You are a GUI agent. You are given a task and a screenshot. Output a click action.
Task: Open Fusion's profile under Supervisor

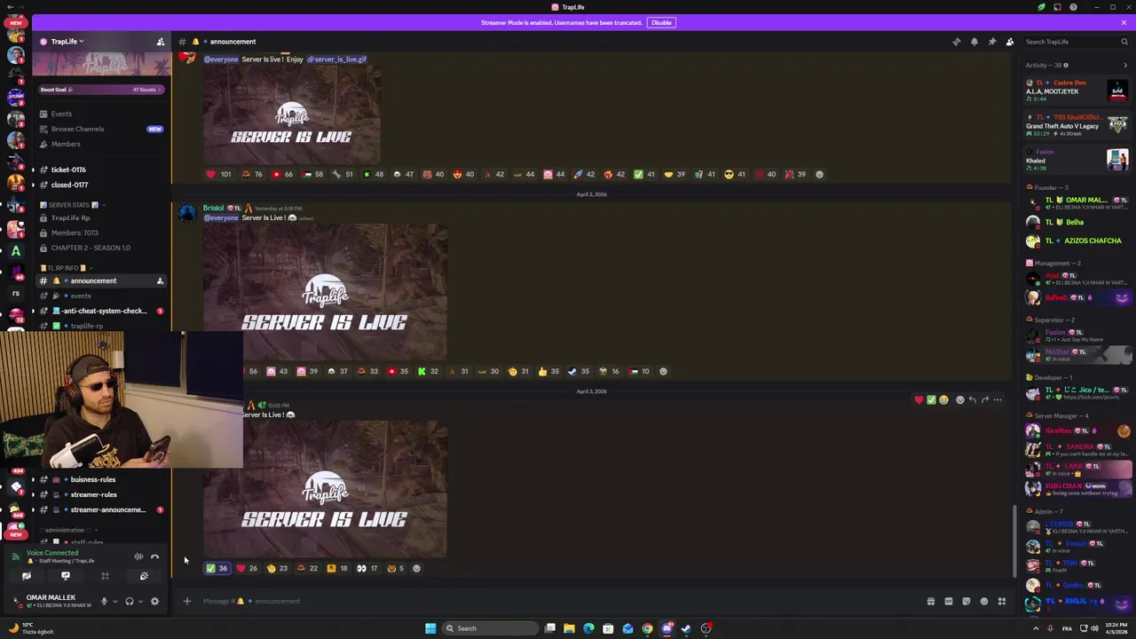[x=1077, y=335]
